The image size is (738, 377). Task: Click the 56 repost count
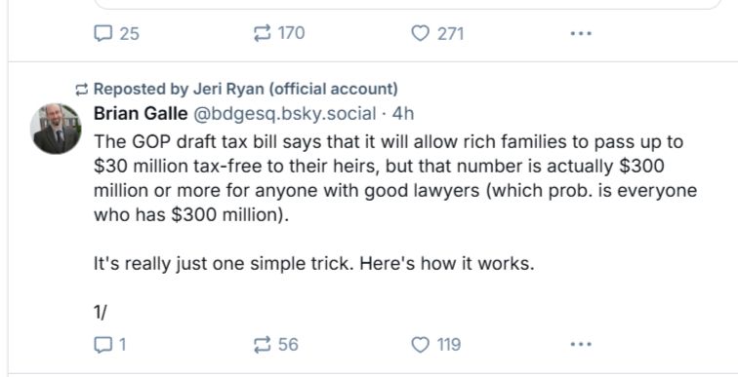tap(288, 345)
